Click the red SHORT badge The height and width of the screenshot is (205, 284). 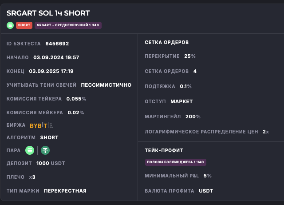click(24, 25)
